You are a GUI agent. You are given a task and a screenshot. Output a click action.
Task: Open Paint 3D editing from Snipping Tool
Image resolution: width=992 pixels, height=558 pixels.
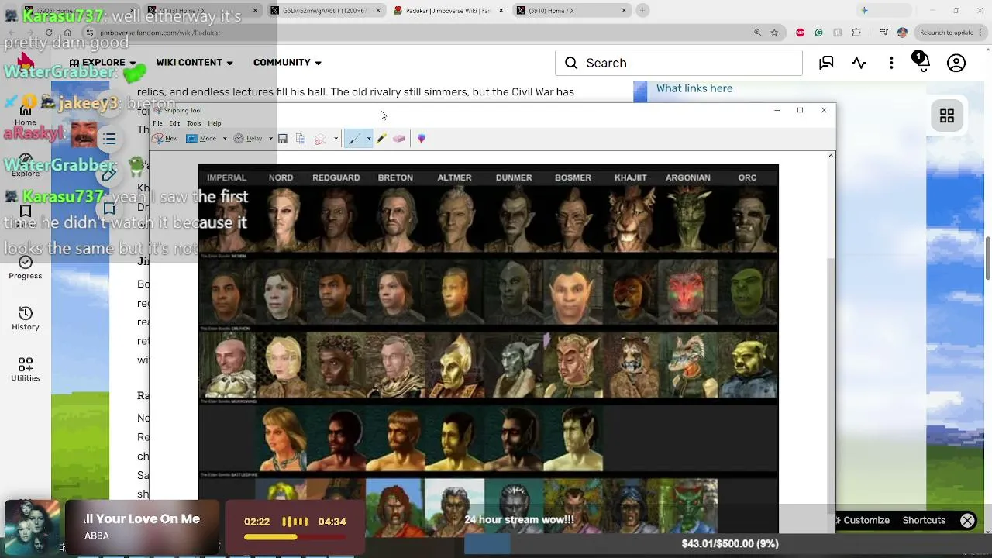(x=422, y=139)
